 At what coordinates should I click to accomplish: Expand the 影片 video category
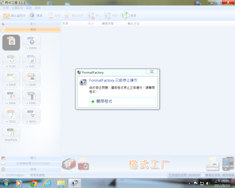[30, 24]
